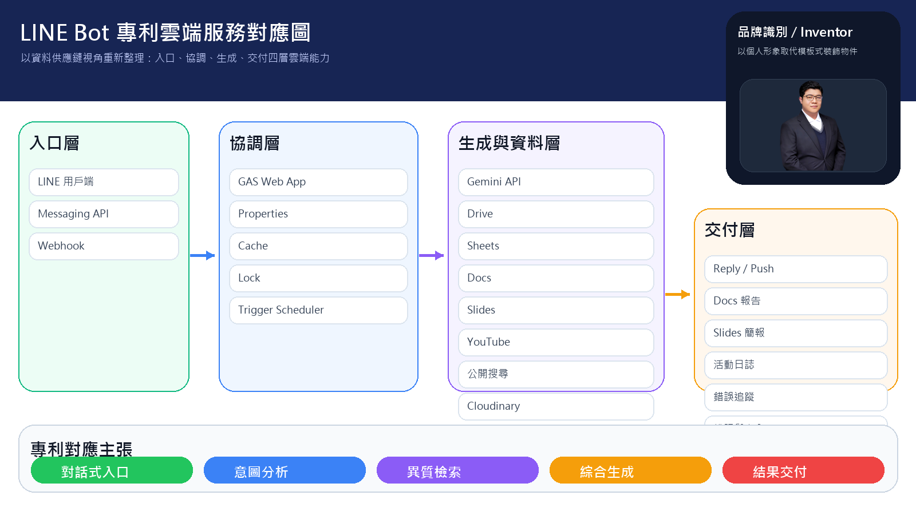
Task: Click the Webhook item
Action: 104,246
